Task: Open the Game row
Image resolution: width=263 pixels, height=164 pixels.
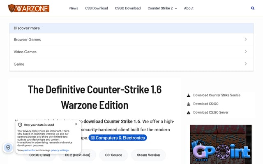Action: (x=131, y=64)
